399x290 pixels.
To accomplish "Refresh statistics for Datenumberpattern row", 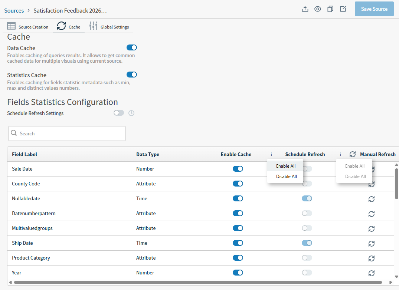I will pos(372,214).
